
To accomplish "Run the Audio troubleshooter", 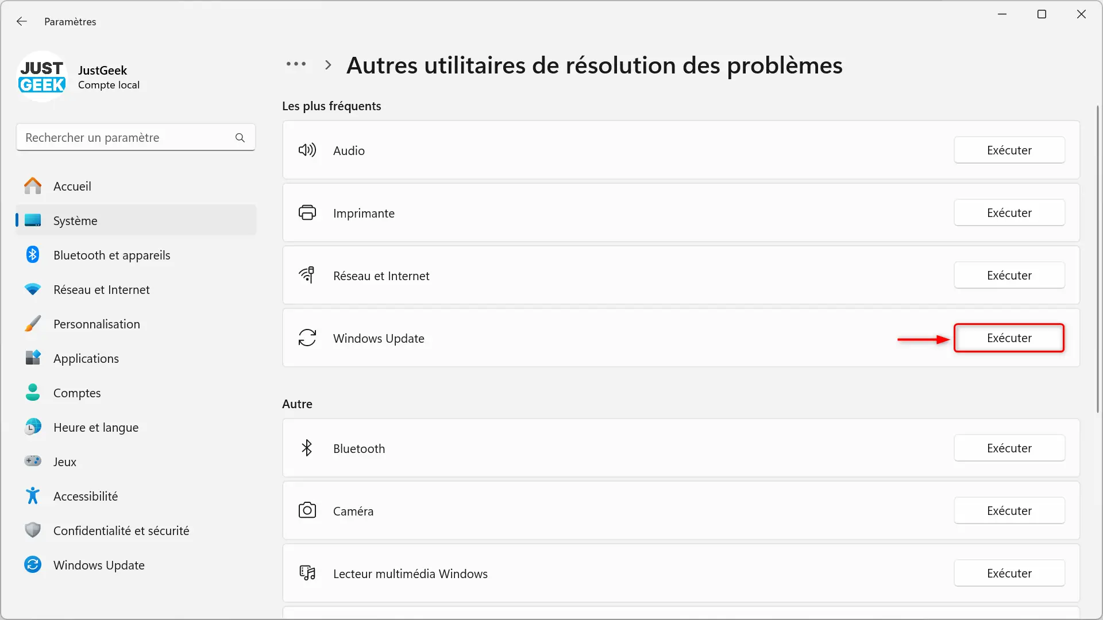I will [1009, 150].
